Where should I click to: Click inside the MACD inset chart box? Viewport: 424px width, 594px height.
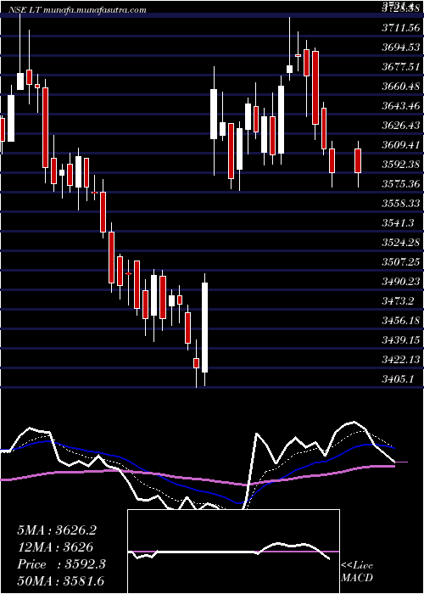point(233,552)
